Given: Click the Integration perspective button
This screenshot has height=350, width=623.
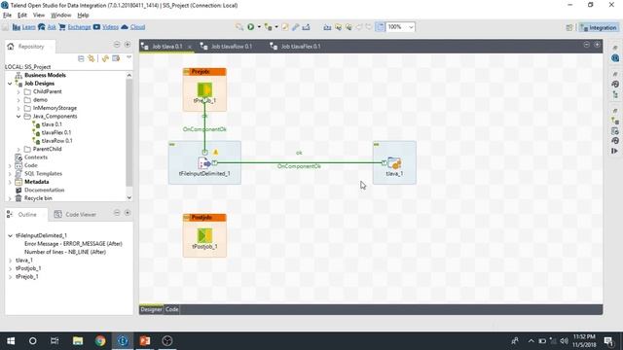Looking at the screenshot, I should click(599, 27).
